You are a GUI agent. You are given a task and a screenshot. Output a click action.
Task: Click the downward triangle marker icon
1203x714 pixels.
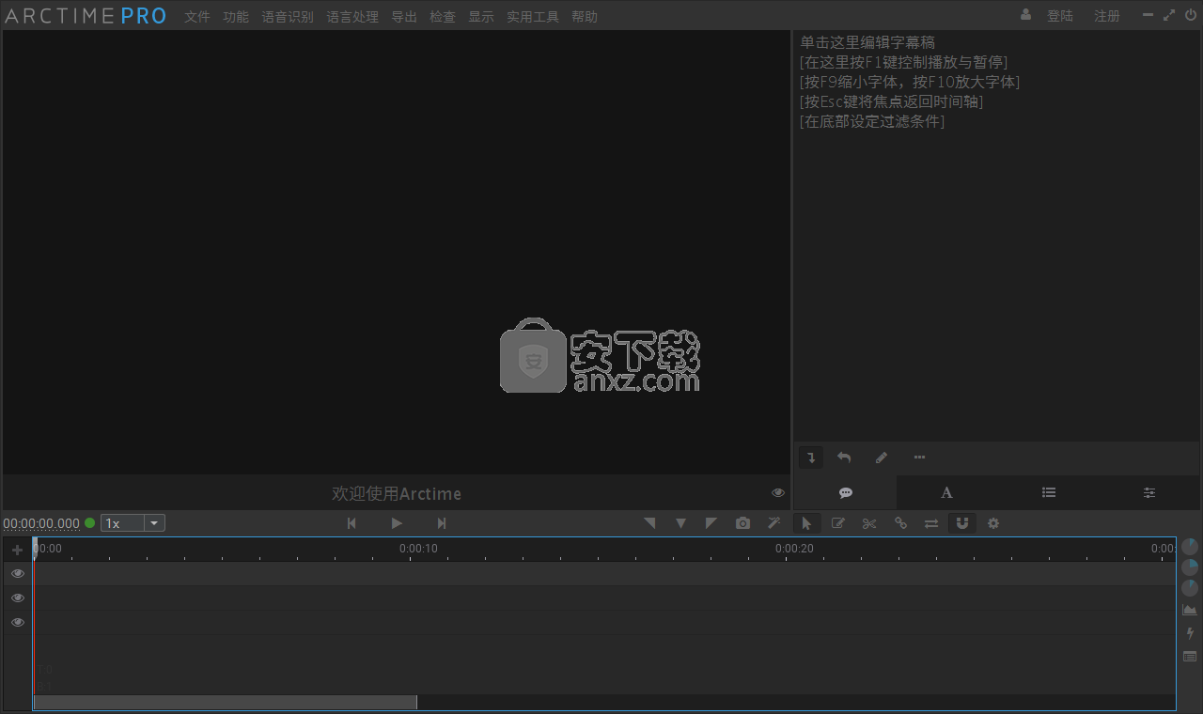click(x=680, y=523)
